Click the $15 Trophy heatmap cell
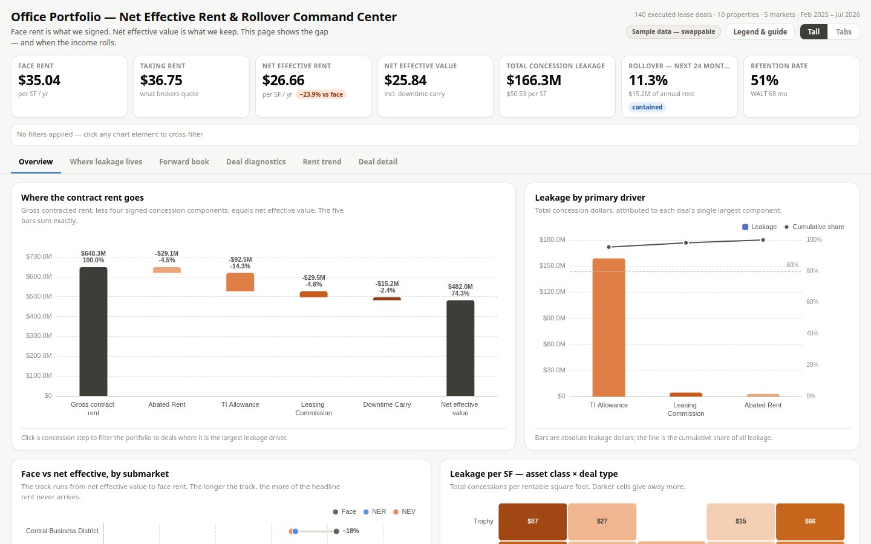This screenshot has width=871, height=544. tap(741, 522)
